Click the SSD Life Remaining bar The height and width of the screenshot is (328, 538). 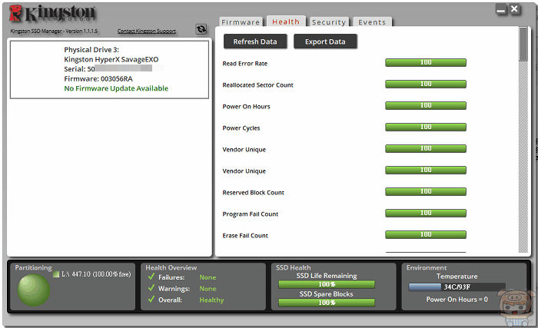(x=327, y=284)
